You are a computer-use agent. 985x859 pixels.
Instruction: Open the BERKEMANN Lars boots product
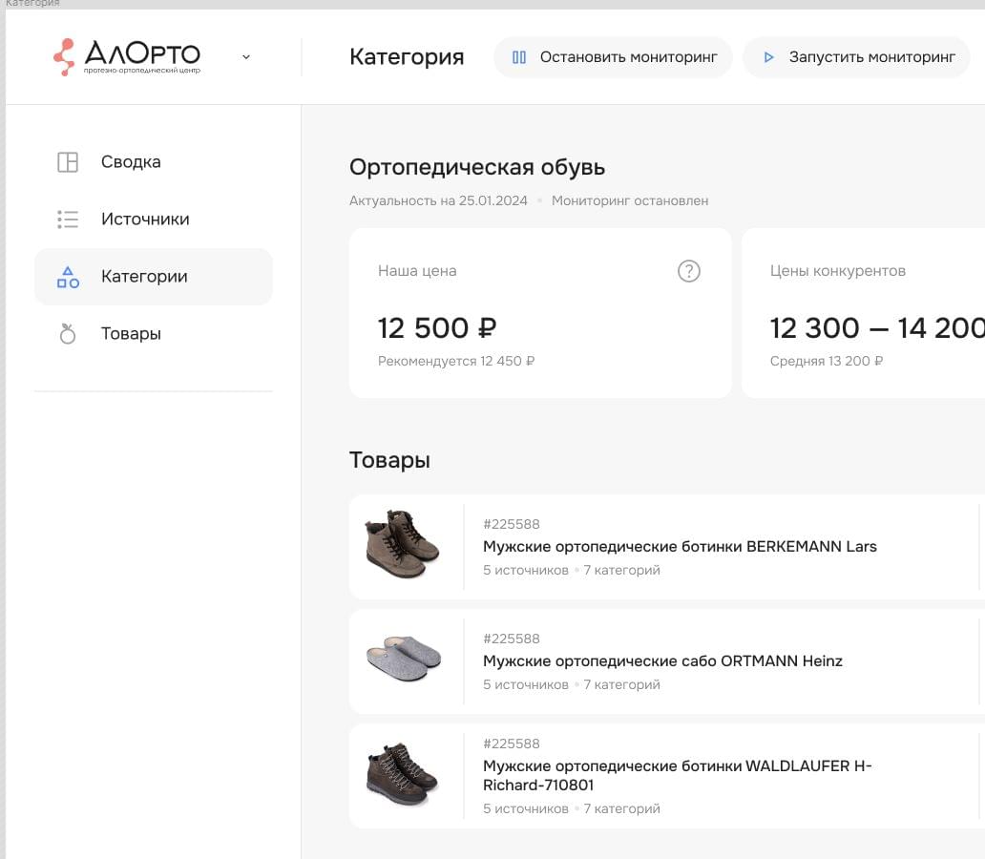pos(680,547)
